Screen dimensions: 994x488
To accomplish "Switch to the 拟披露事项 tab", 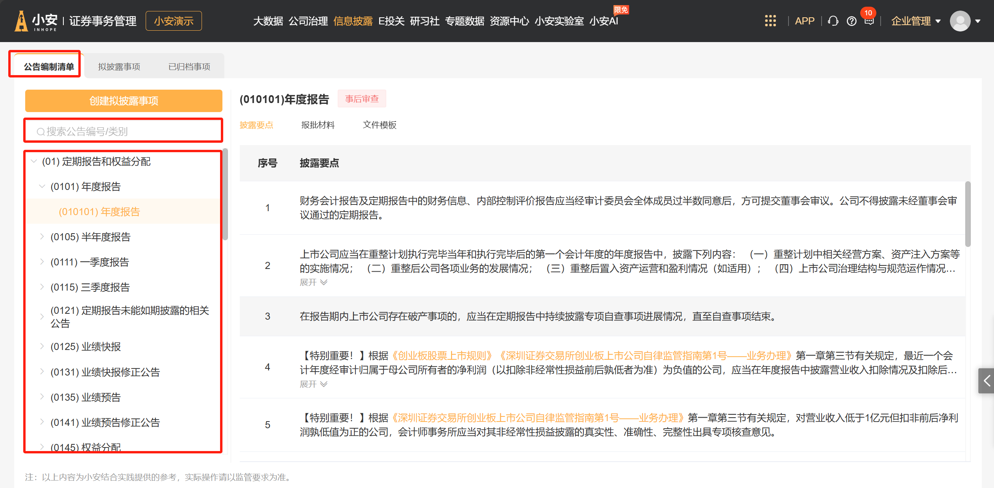I will (119, 66).
